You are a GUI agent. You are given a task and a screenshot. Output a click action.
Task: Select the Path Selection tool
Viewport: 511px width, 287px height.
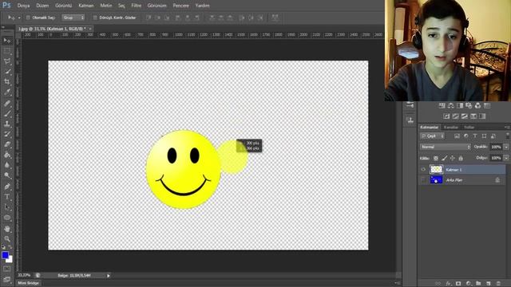tap(7, 207)
